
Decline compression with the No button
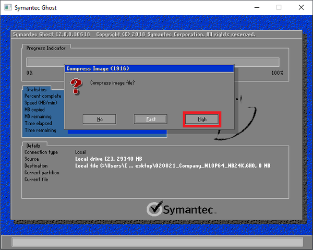100,119
